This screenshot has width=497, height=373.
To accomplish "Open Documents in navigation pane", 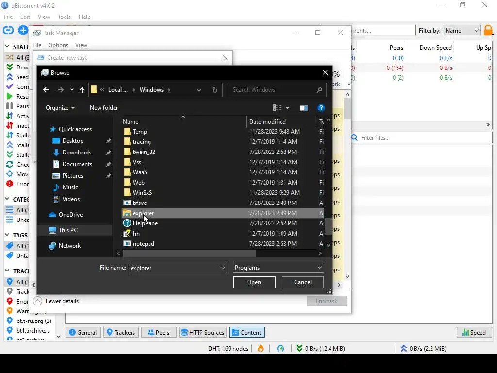I will coord(77,164).
